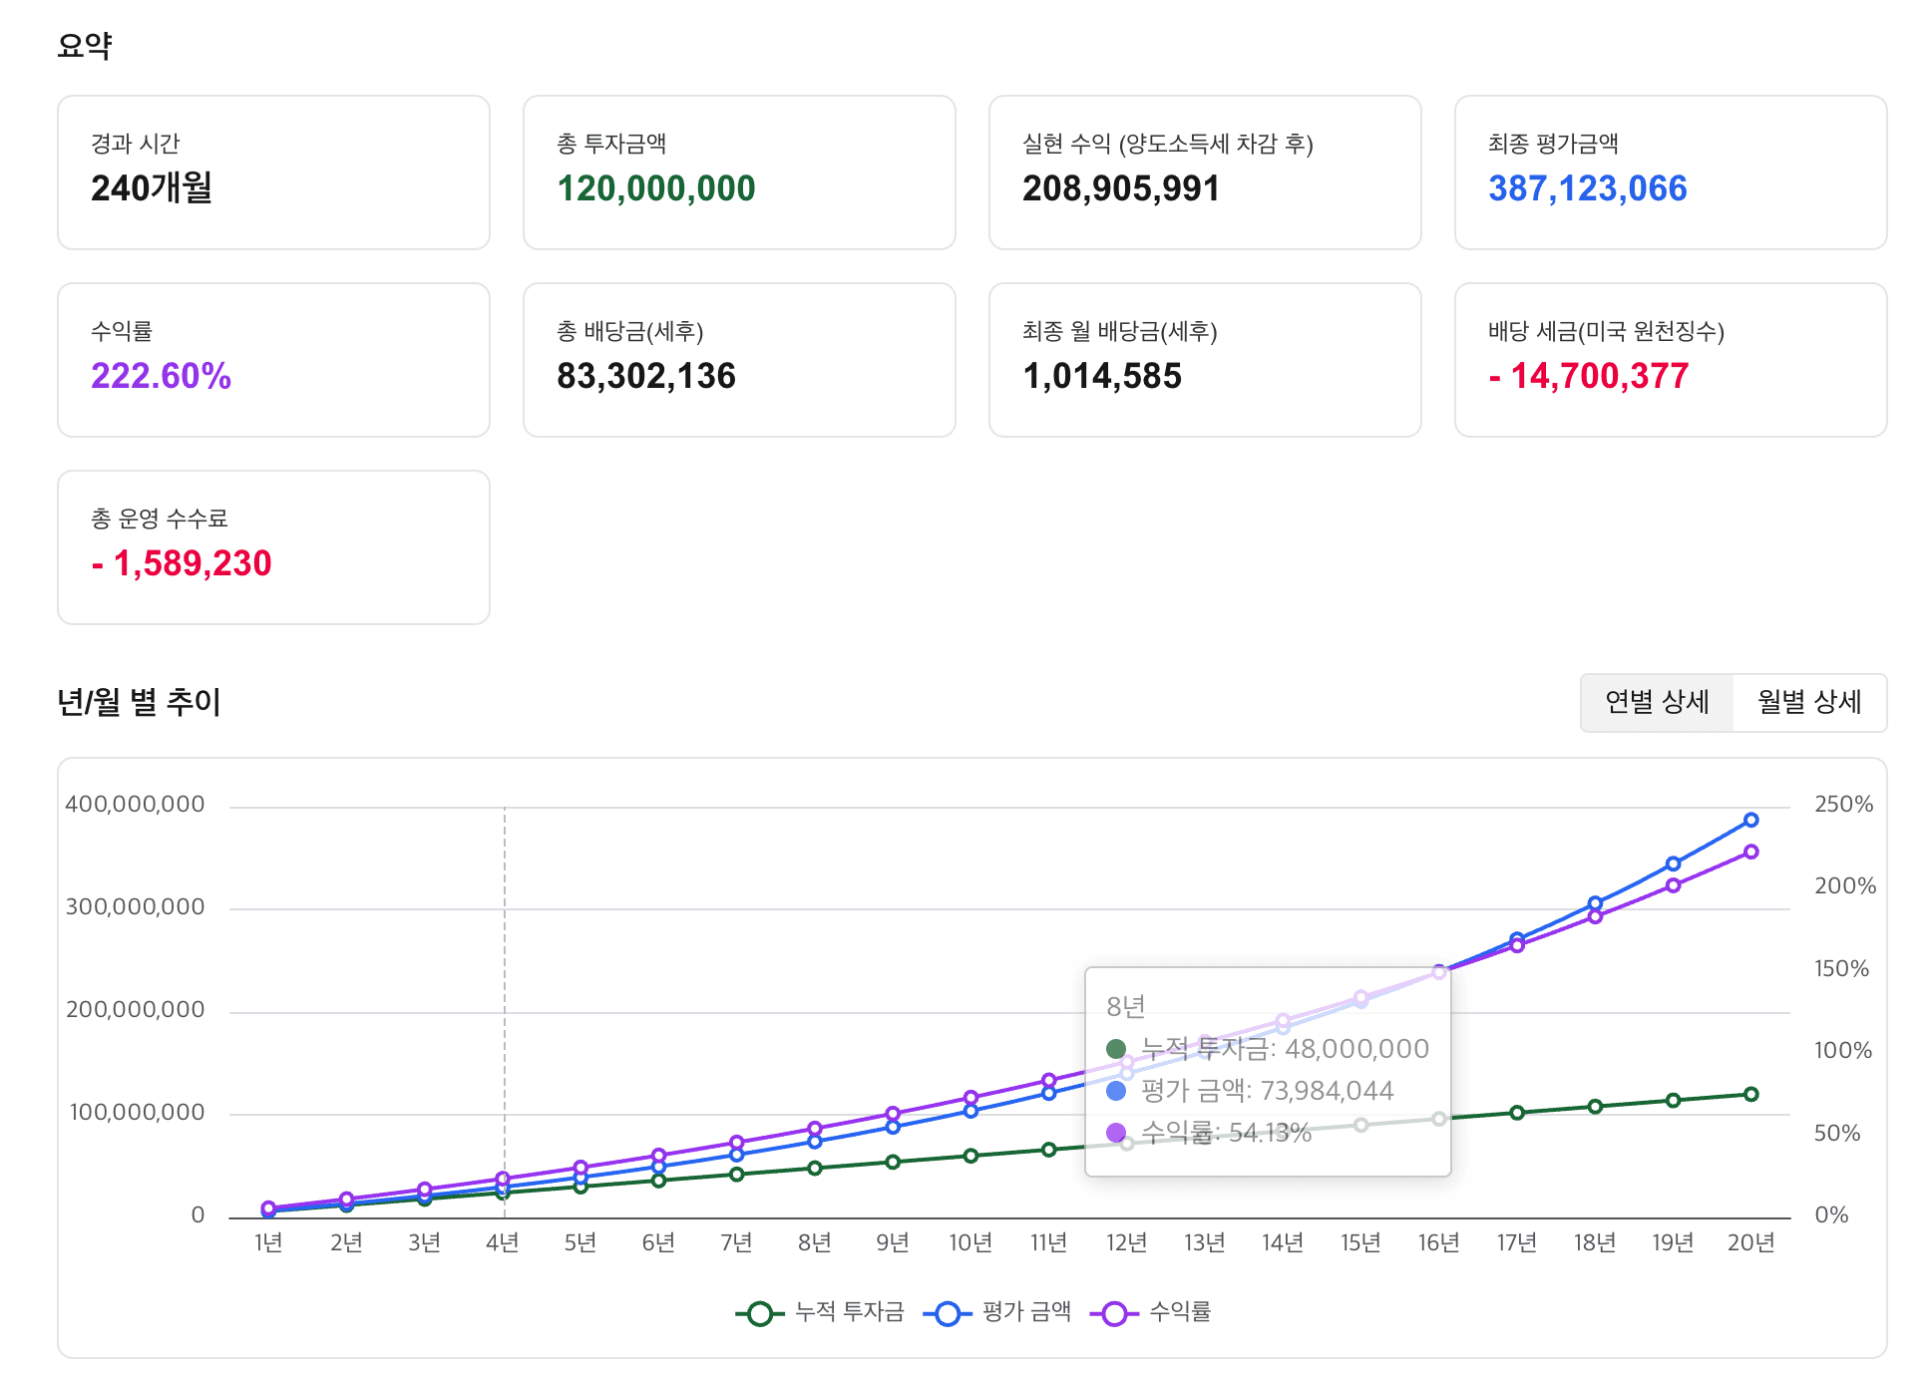Click 20년 purple 수익률 data point
1931x1378 pixels.
click(1750, 853)
